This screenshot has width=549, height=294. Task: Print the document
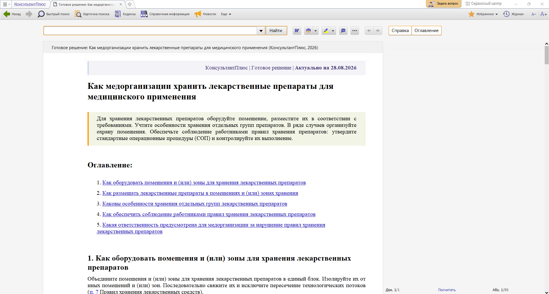pos(308,31)
